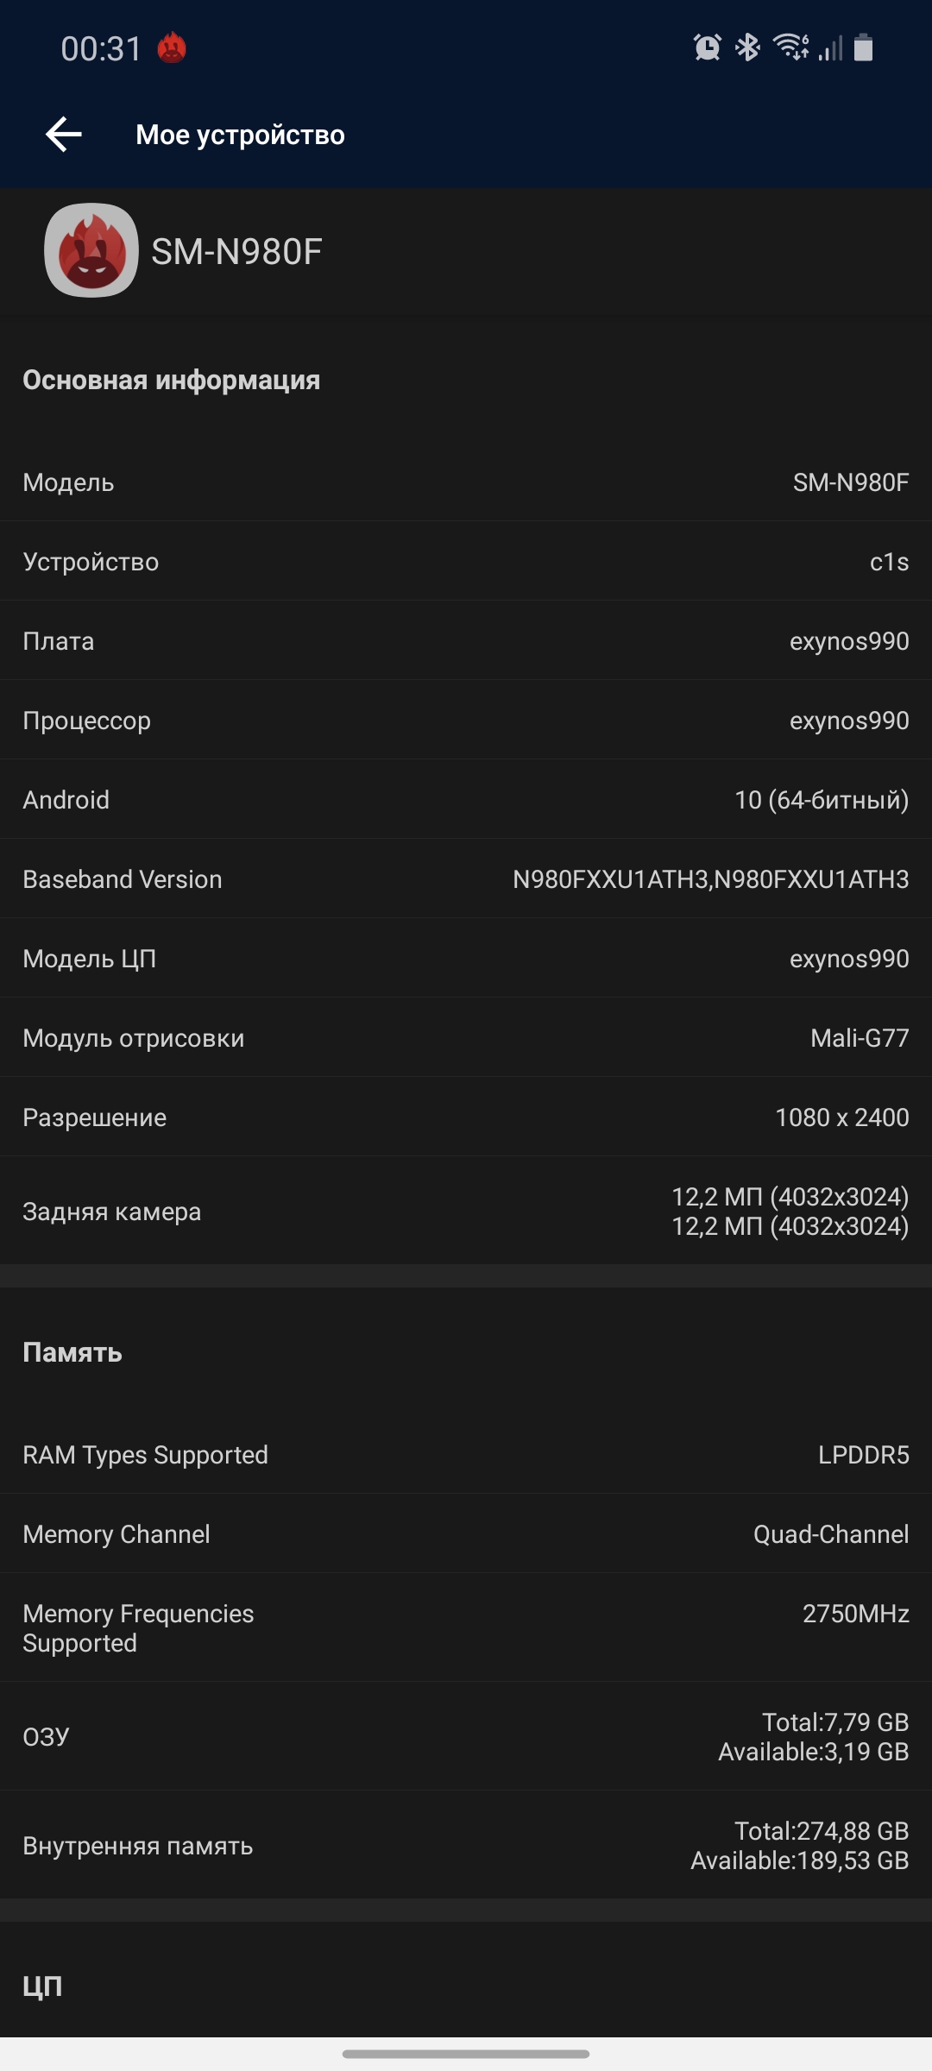Tap the AnTuTu notification icon in status bar
Viewport: 932px width, 2071px height.
tap(172, 48)
